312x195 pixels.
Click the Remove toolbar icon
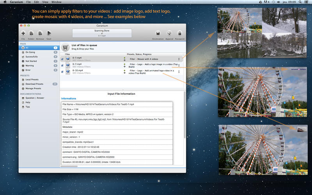click(x=40, y=34)
